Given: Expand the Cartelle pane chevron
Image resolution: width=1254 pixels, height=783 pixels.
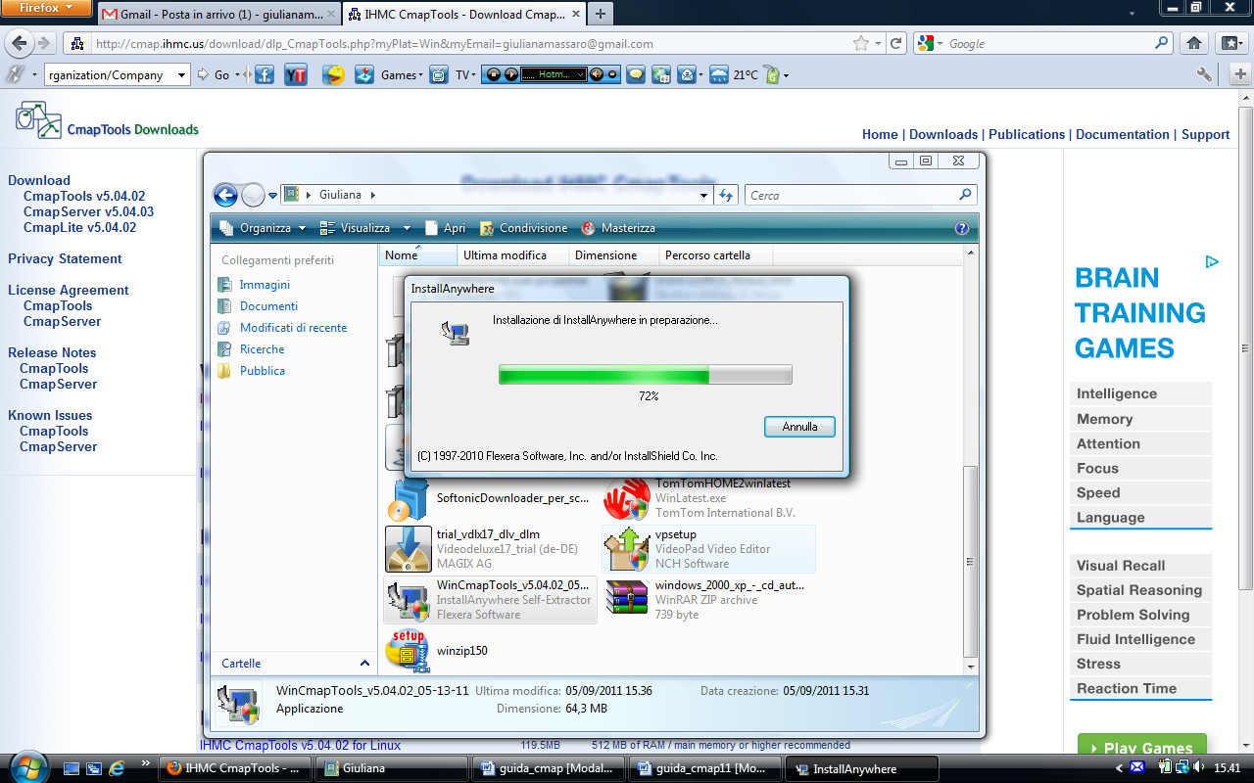Looking at the screenshot, I should [365, 664].
